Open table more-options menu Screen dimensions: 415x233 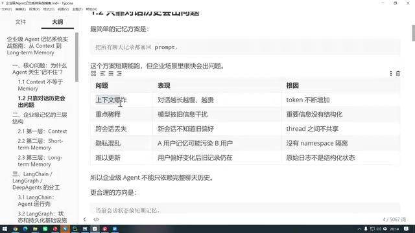(390, 73)
